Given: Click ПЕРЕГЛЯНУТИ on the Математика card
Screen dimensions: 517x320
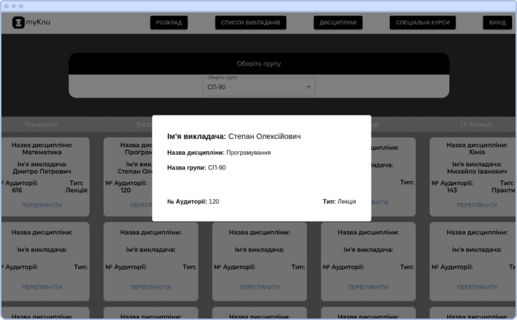Looking at the screenshot, I should click(x=41, y=205).
